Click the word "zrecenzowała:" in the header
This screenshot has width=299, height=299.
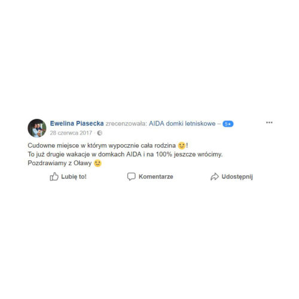[x=126, y=124]
